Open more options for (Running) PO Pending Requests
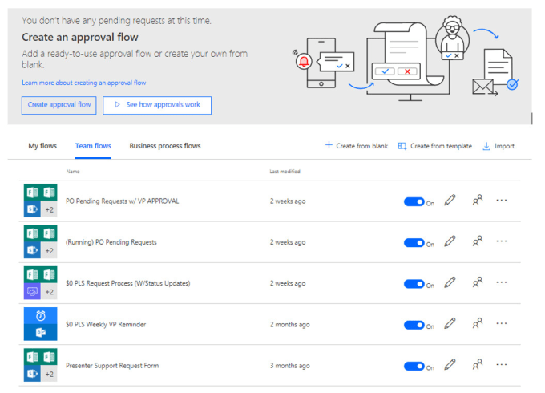Screen dimensions: 545x393 [502, 241]
